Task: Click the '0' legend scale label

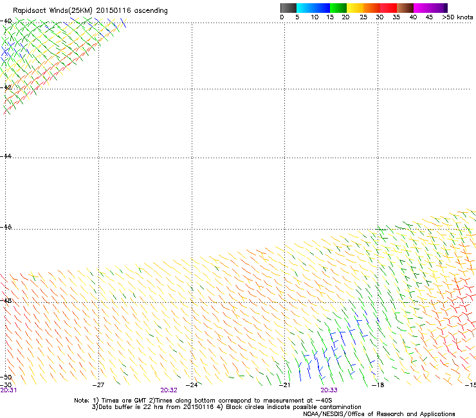Action: tap(282, 17)
